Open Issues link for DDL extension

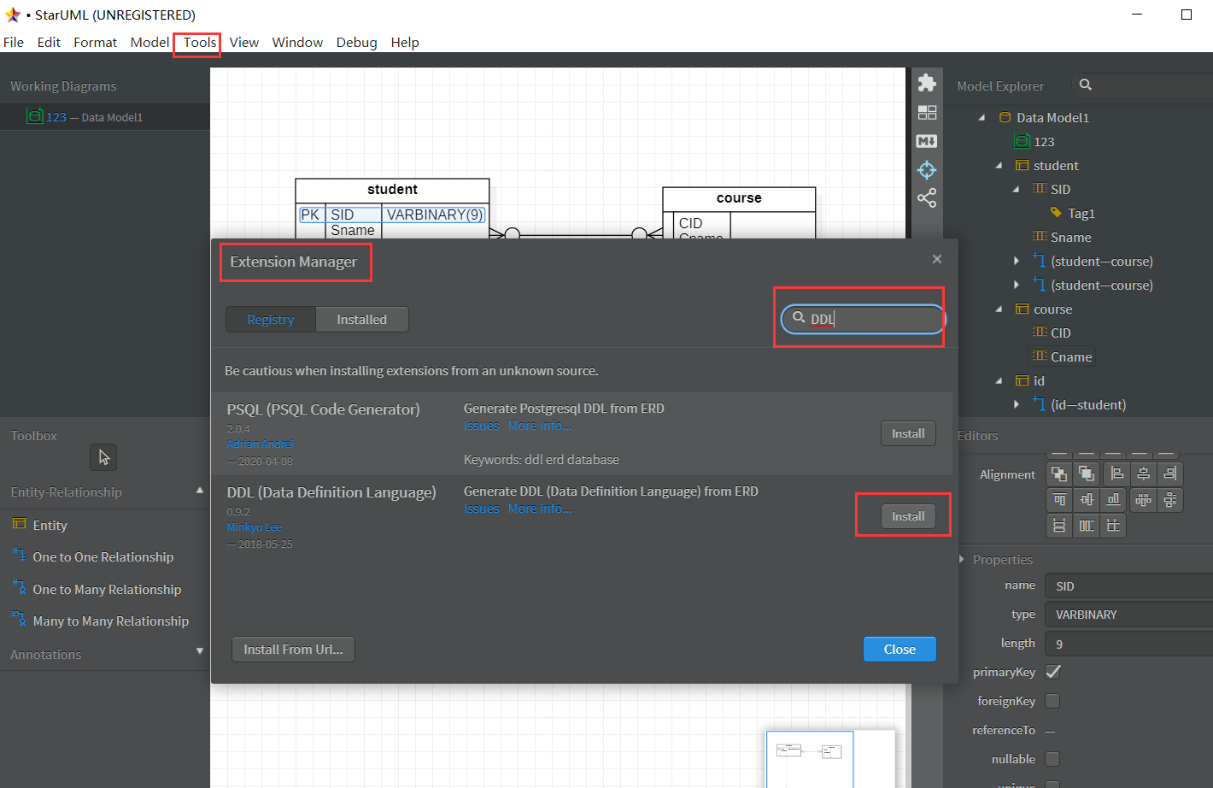click(x=481, y=509)
